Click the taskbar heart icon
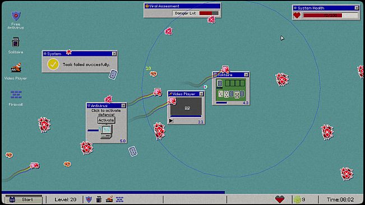The width and height of the screenshot is (365, 205). coord(280,199)
